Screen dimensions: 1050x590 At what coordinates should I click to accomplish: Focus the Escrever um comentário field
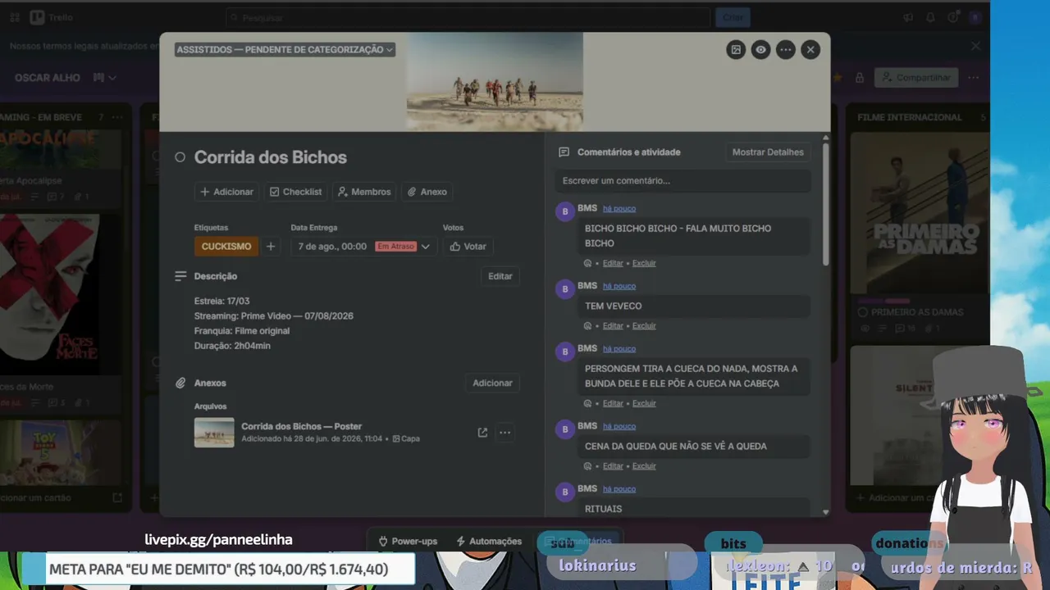[682, 180]
